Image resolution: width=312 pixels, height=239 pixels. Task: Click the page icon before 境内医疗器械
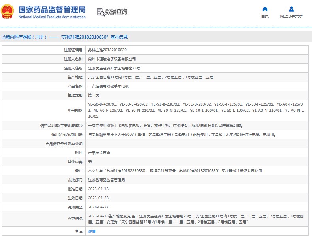[x=3, y=37]
